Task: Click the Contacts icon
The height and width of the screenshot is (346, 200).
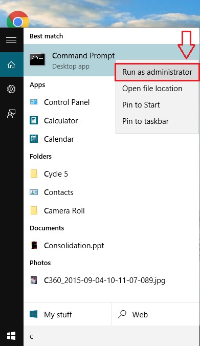Action: 34,192
